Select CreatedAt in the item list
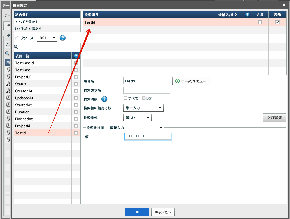Image resolution: width=290 pixels, height=219 pixels. pyautogui.click(x=43, y=91)
